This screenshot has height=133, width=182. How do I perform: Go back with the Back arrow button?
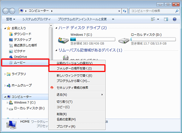[5, 11]
